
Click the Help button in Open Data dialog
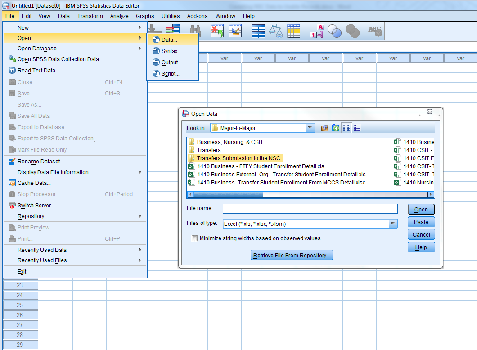421,247
